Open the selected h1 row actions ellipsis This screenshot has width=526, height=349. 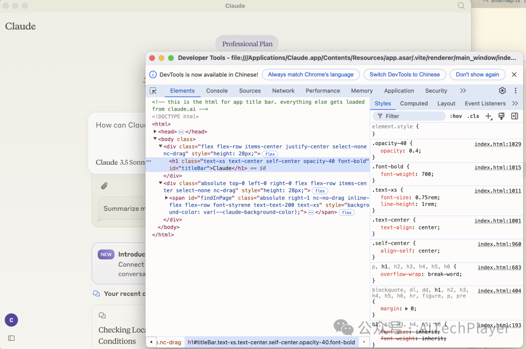149,161
